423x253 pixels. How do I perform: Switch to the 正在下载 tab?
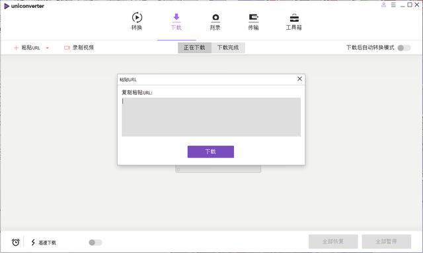pyautogui.click(x=194, y=47)
